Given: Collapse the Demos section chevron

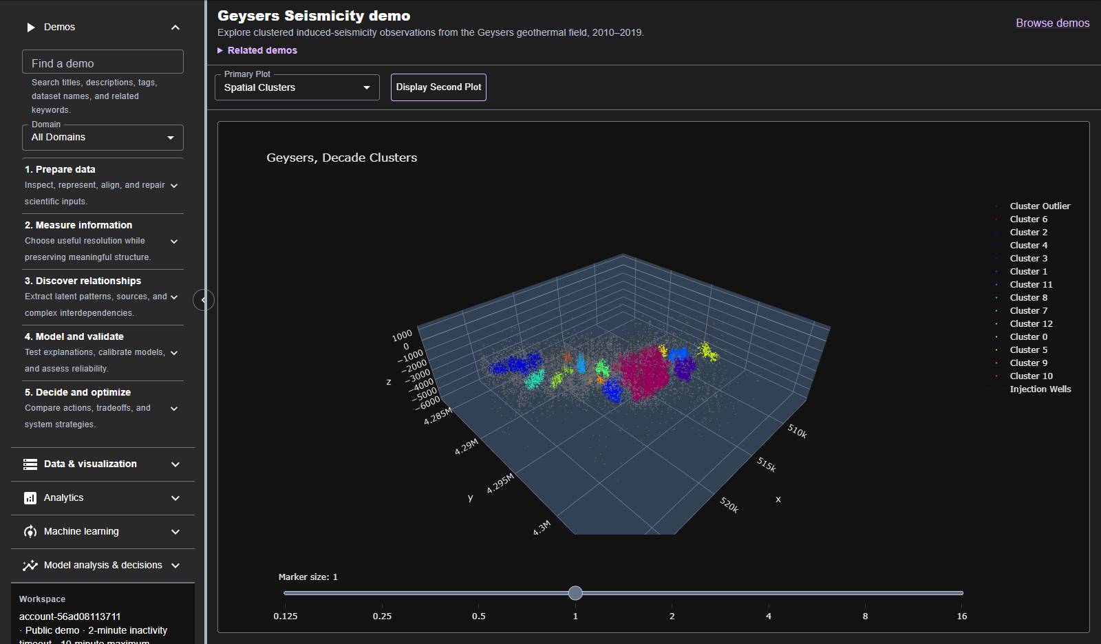Looking at the screenshot, I should 175,28.
